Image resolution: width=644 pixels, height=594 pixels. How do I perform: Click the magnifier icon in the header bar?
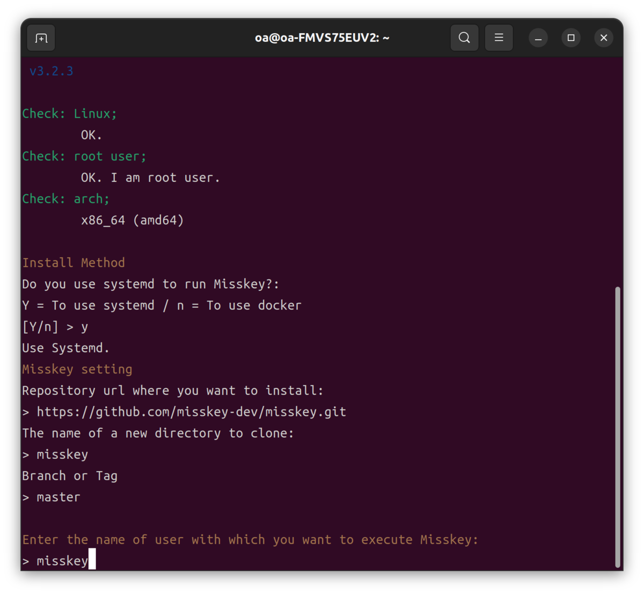(464, 38)
